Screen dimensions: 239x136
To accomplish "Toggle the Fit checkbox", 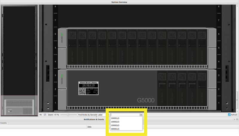I will tap(45, 115).
